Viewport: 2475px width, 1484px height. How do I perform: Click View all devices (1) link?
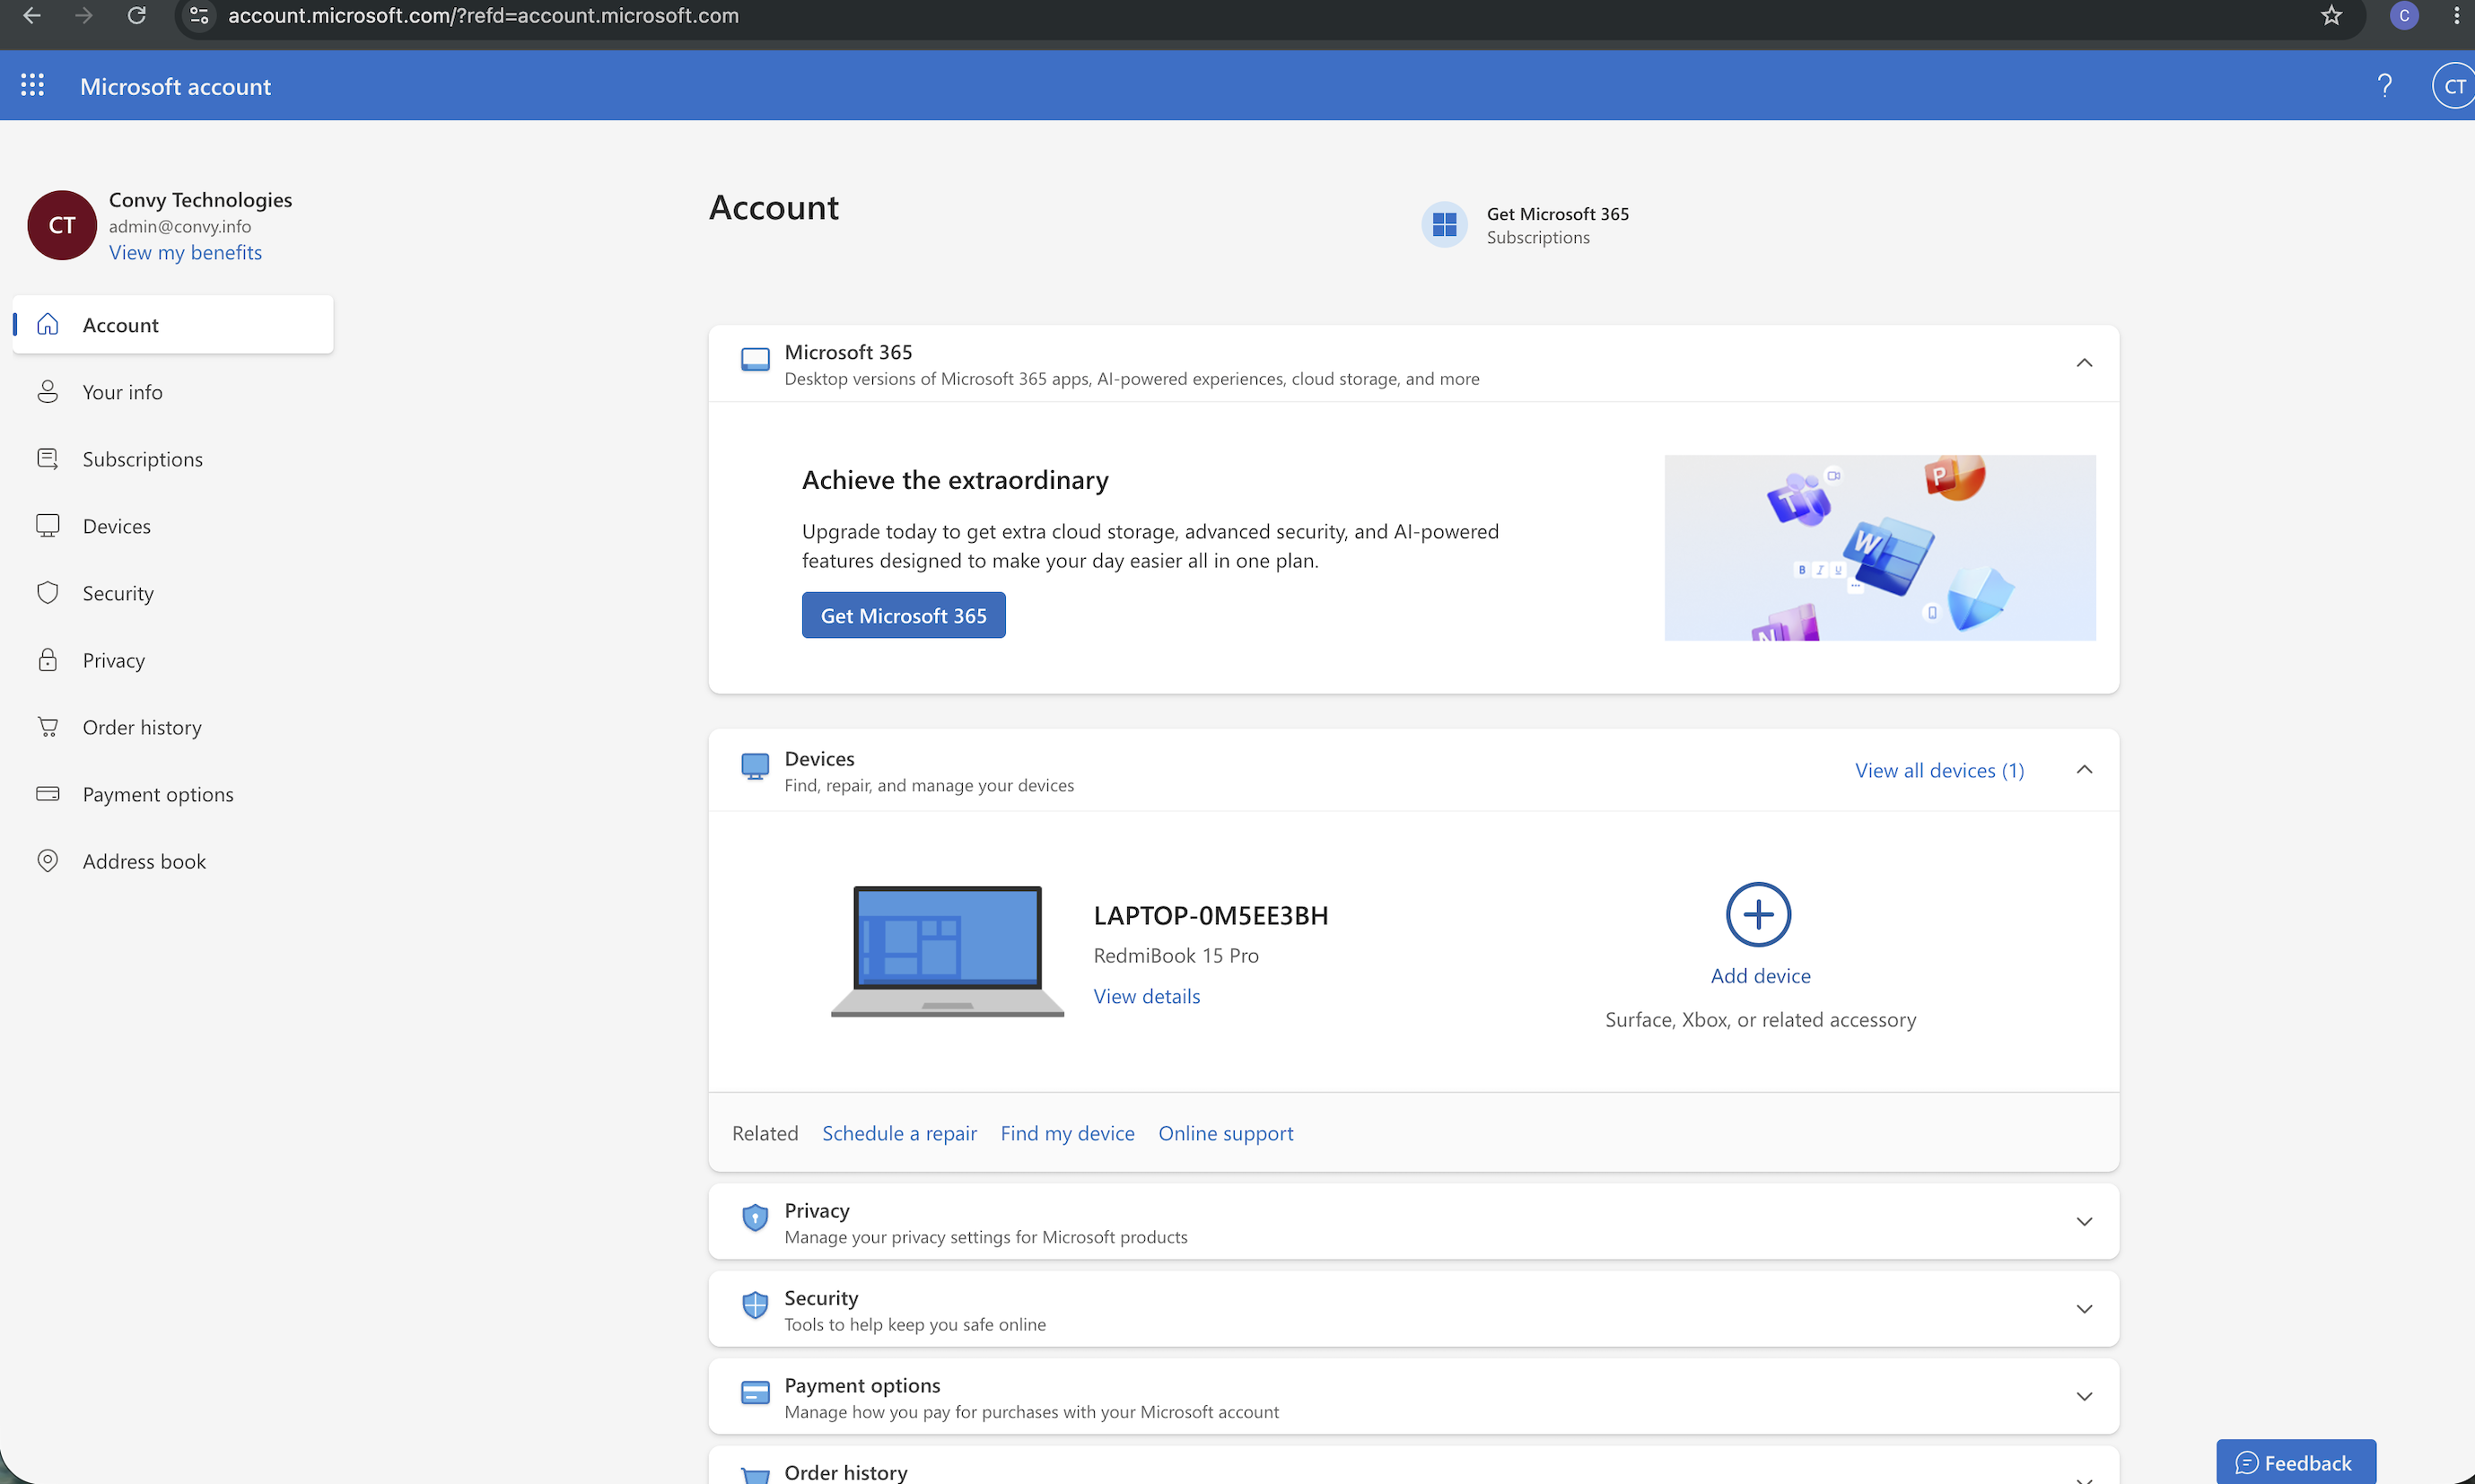click(x=1939, y=771)
